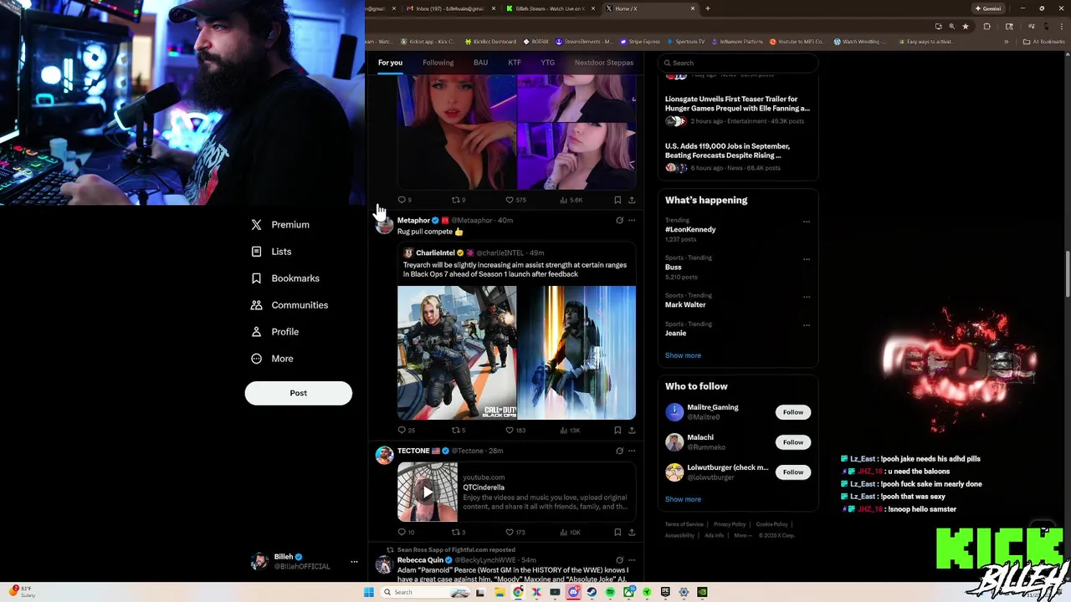Open the browser extensions puzzle icon

pos(986,27)
